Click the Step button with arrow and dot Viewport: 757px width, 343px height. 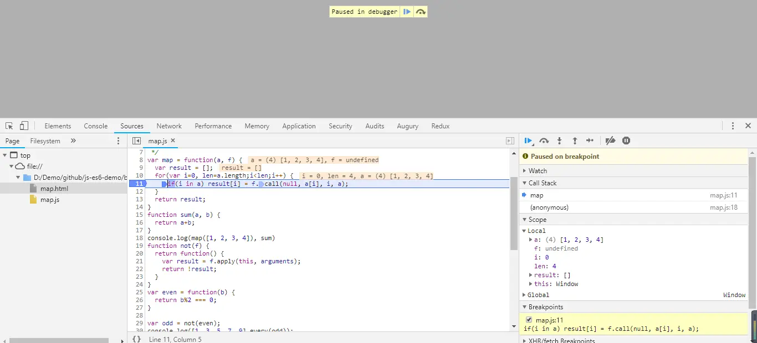(x=590, y=141)
